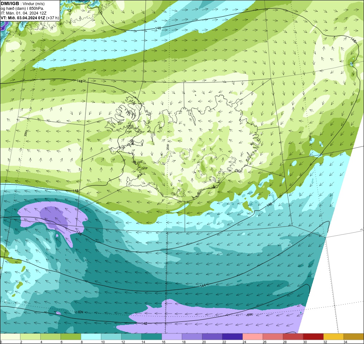Click the salmon 26–28 m/s legend swatch

pos(273,336)
